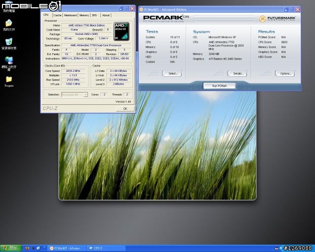This screenshot has width=315, height=252.
Task: Close the PCMark05 window
Action: pyautogui.click(x=297, y=9)
